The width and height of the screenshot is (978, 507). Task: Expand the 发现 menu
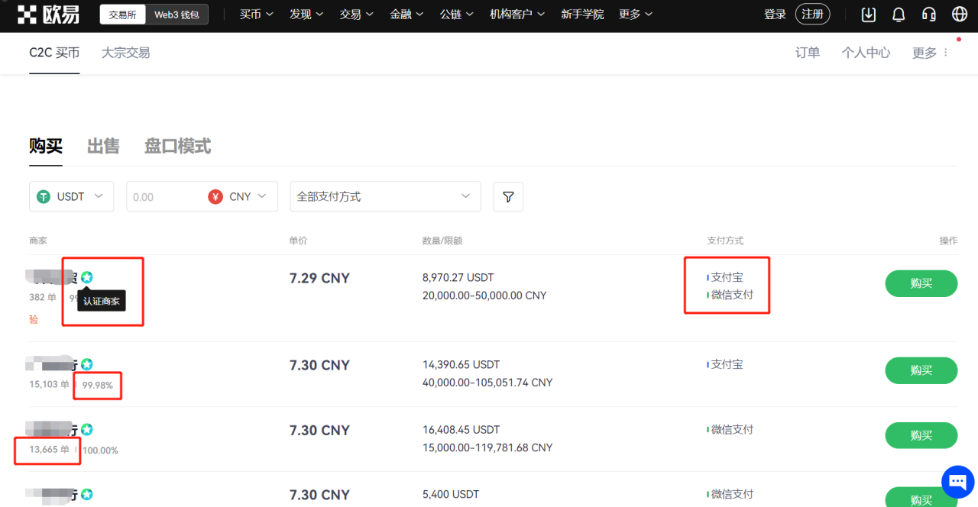[x=306, y=15]
